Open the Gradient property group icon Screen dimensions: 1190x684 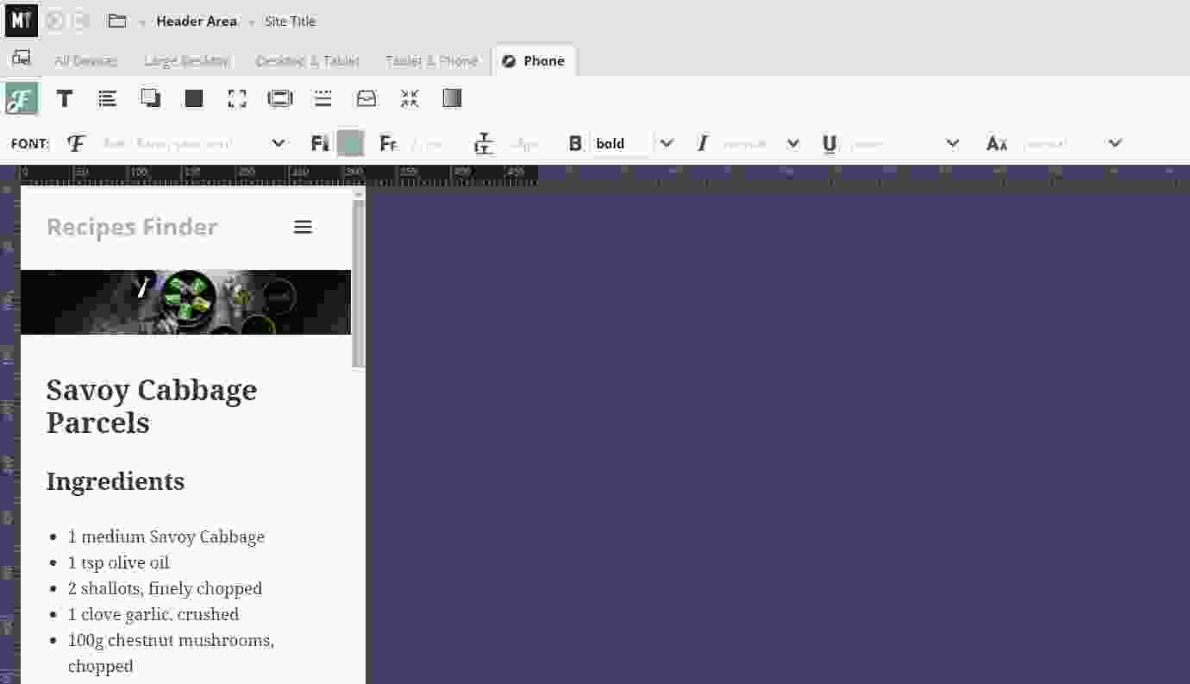pyautogui.click(x=453, y=98)
